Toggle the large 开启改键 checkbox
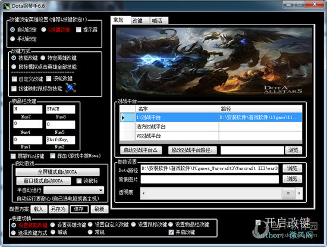 pyautogui.click(x=259, y=222)
